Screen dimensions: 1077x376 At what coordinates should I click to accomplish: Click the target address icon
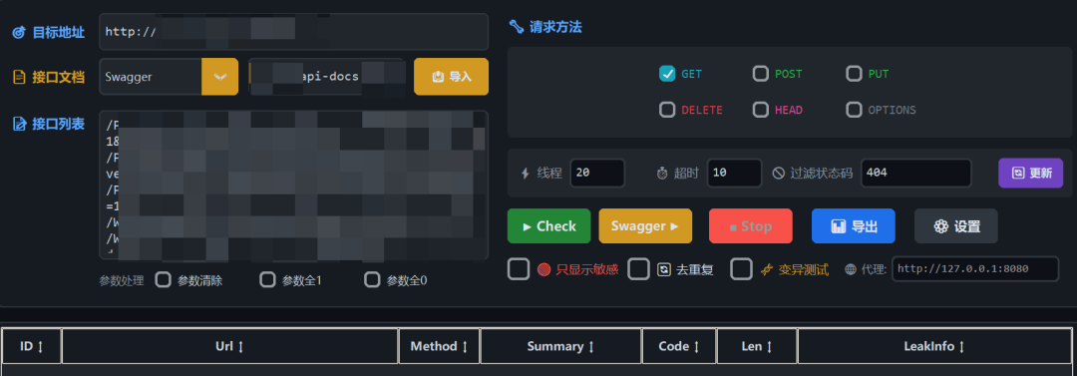[19, 32]
